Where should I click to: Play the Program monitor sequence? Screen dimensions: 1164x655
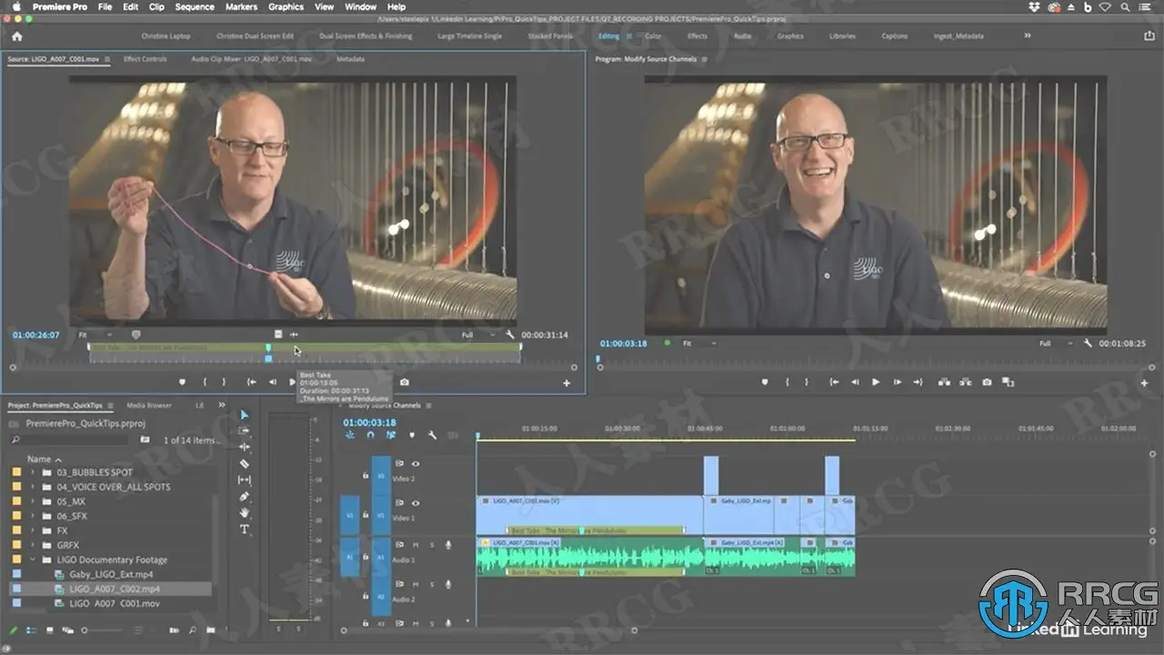tap(876, 382)
